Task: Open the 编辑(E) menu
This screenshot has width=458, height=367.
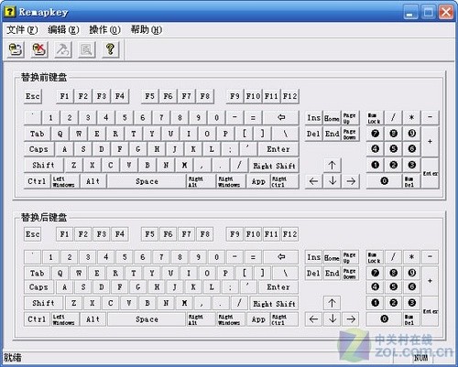Action: click(x=63, y=30)
